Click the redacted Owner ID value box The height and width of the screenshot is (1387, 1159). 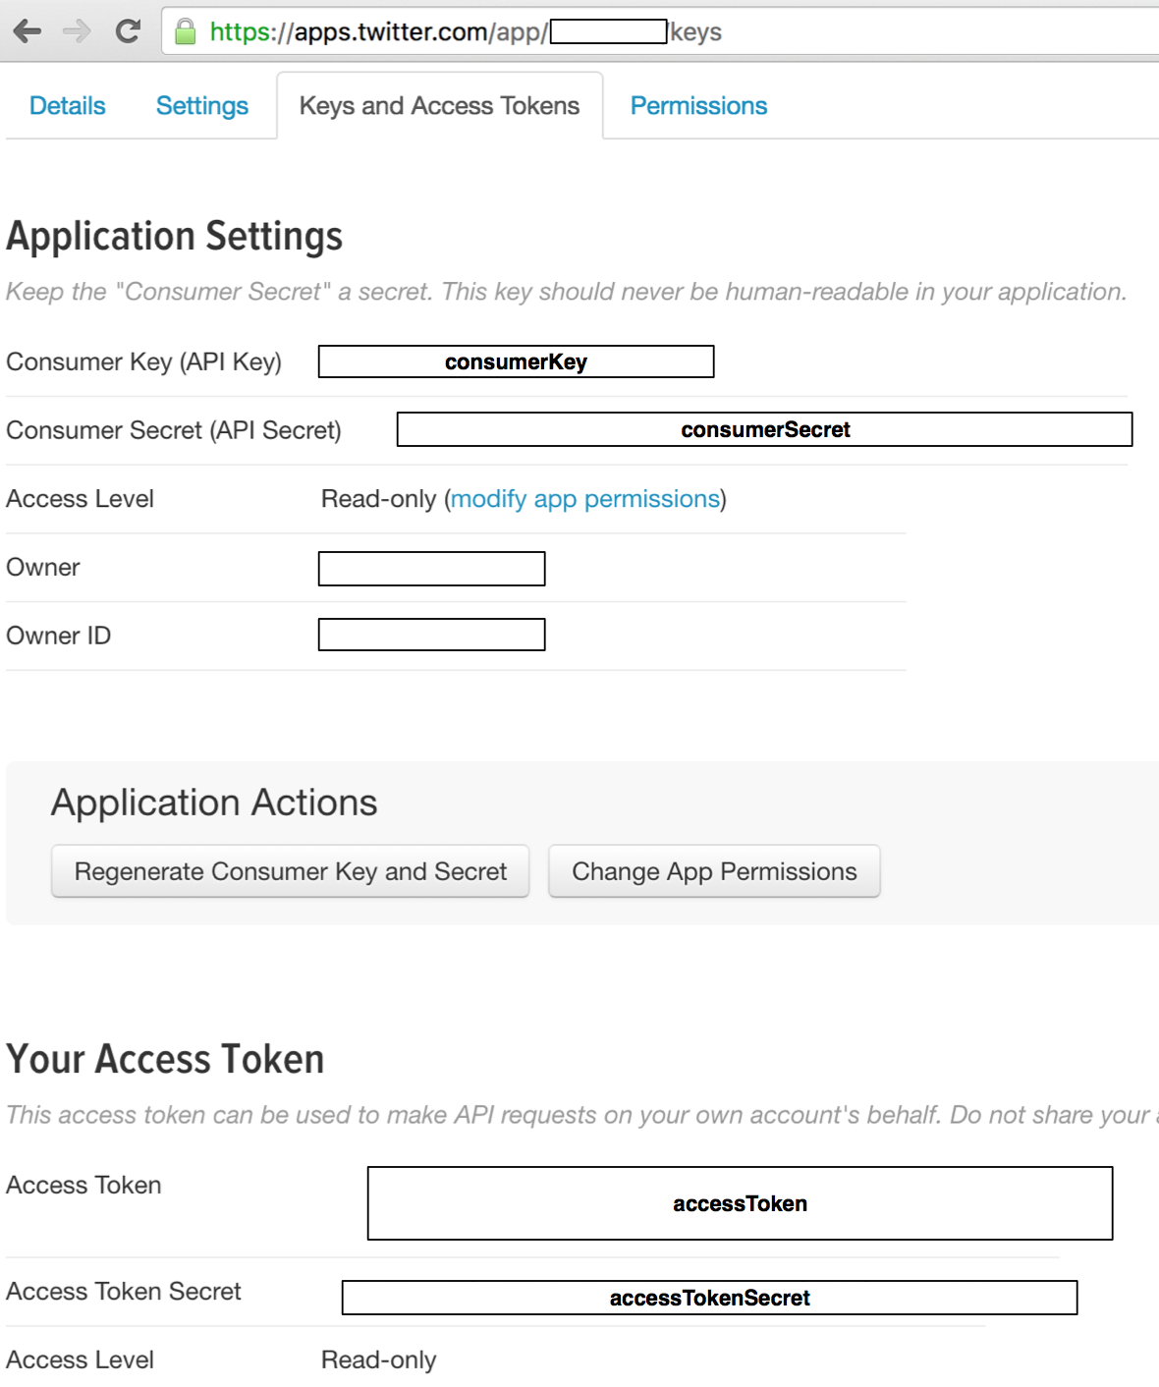coord(431,635)
